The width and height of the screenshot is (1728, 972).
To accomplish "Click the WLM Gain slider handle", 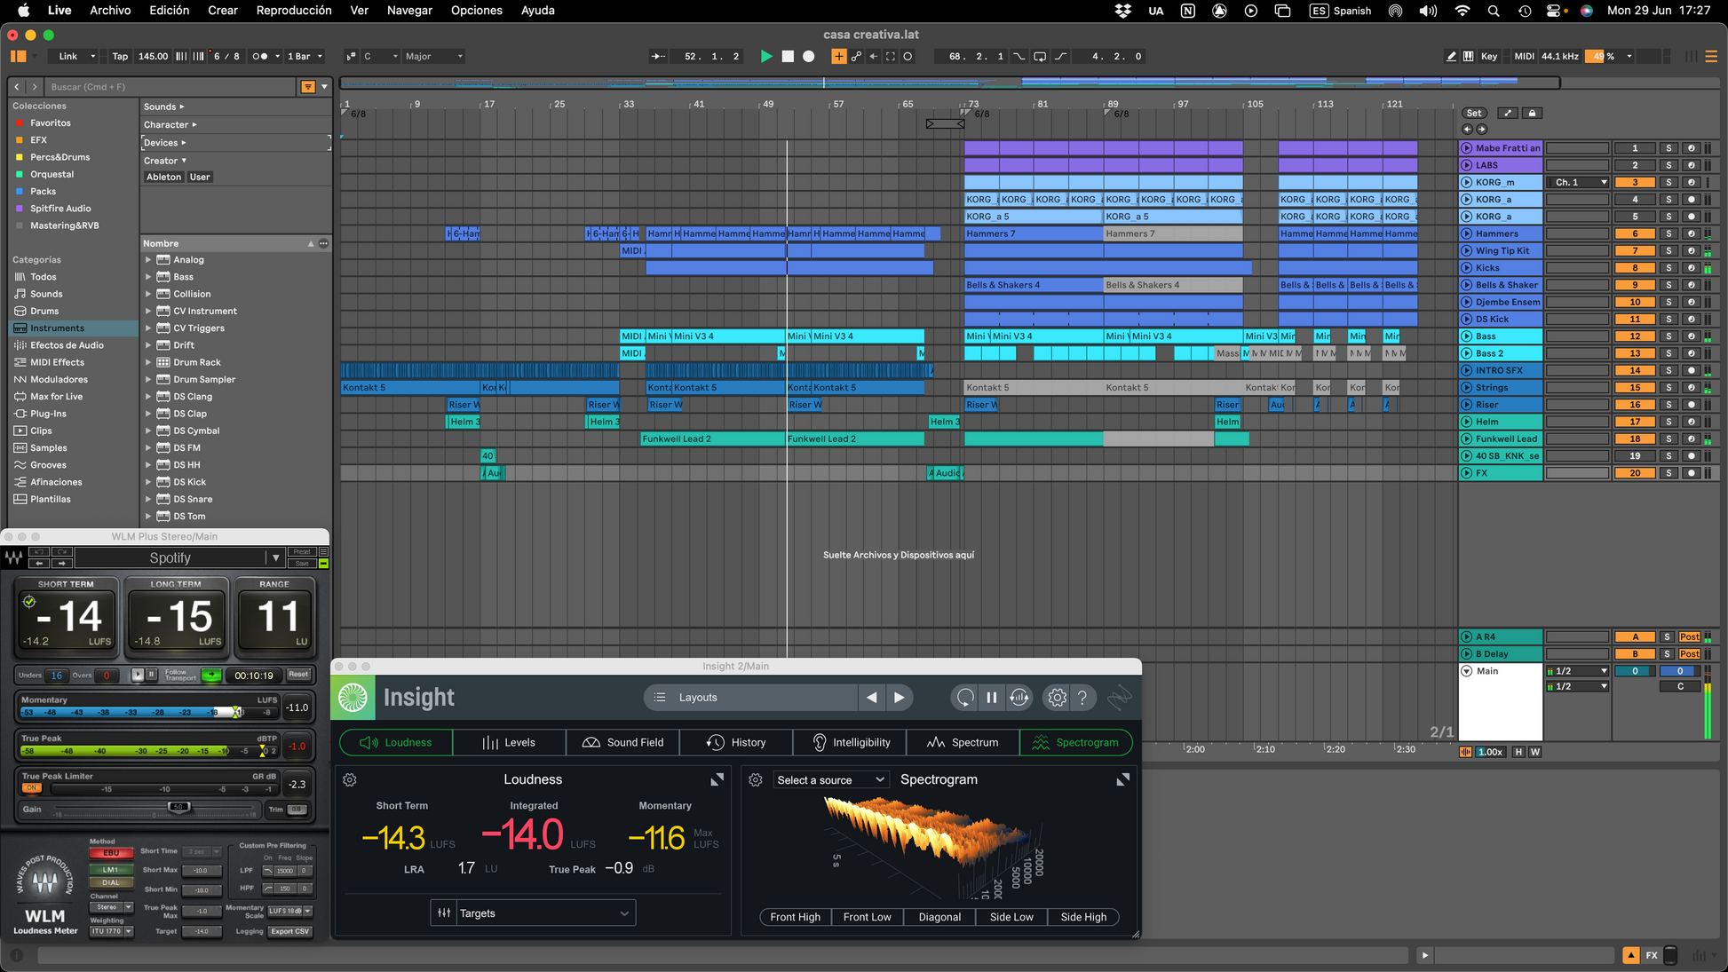I will click(x=178, y=807).
